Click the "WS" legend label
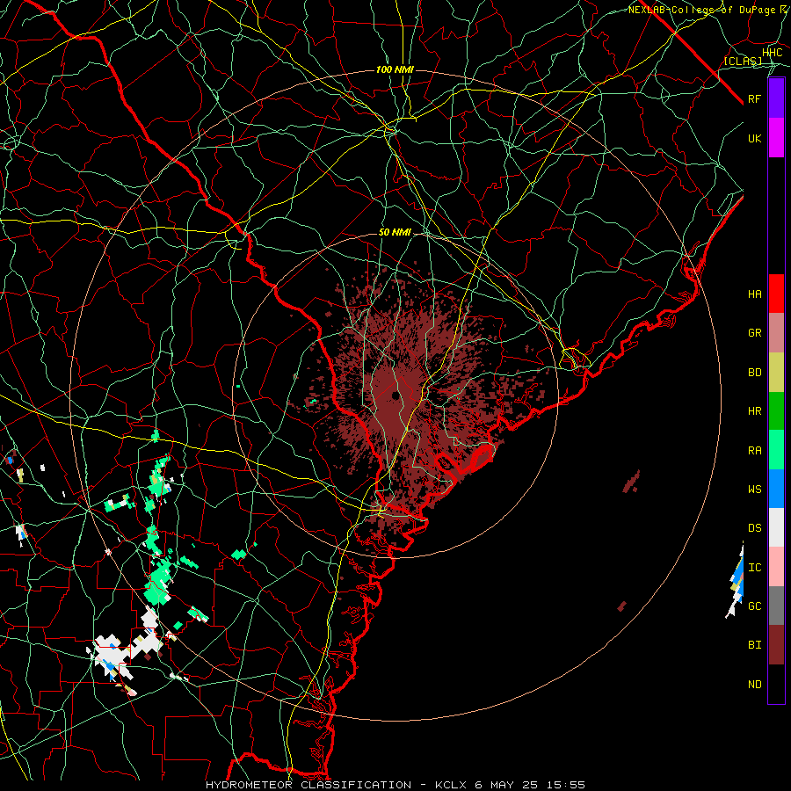The width and height of the screenshot is (791, 791). [x=755, y=489]
